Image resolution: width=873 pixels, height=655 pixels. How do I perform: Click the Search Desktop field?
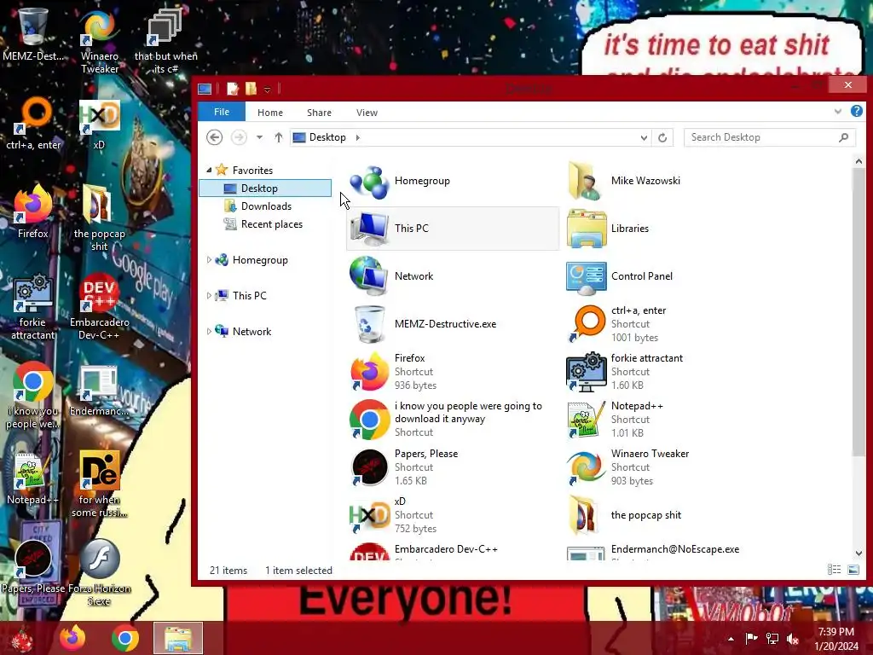770,137
